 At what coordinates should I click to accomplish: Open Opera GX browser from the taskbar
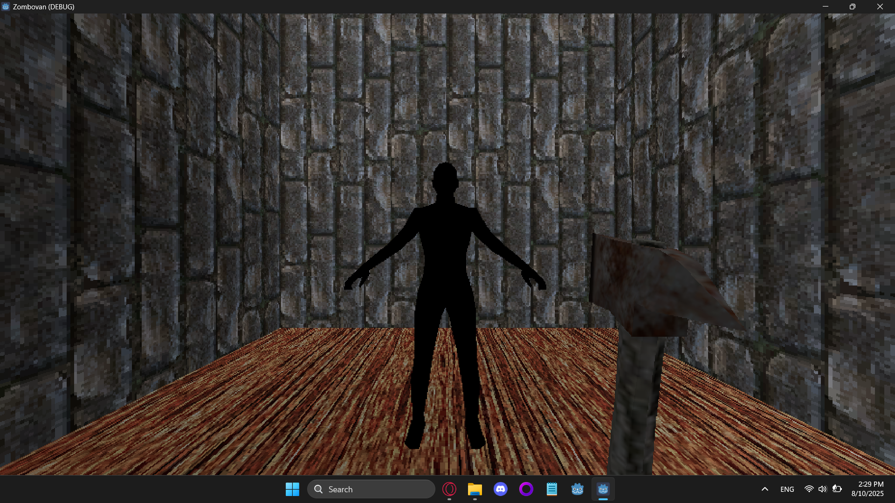coord(449,489)
